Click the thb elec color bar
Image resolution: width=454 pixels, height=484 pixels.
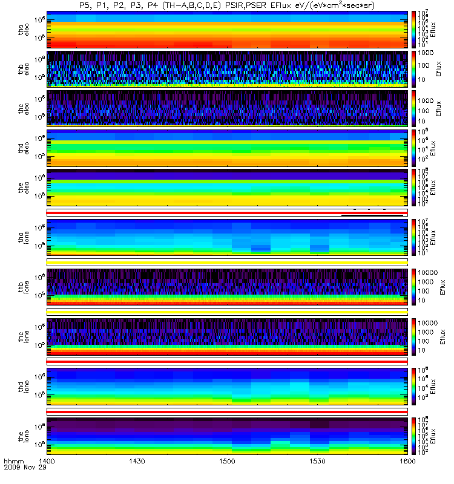pyautogui.click(x=414, y=69)
